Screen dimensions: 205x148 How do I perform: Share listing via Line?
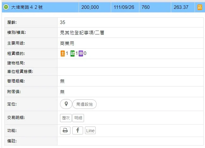tap(90, 131)
